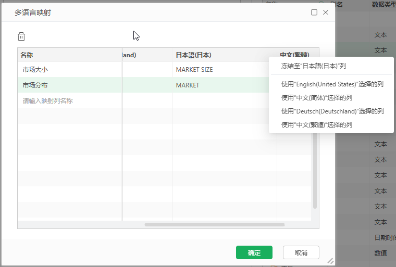396x267 pixels.
Task: Choose 使用"中文(繁體)"选择的列 menu item
Action: tap(316, 125)
